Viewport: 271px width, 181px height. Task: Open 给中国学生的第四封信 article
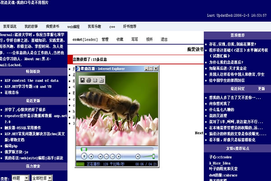tap(227, 81)
